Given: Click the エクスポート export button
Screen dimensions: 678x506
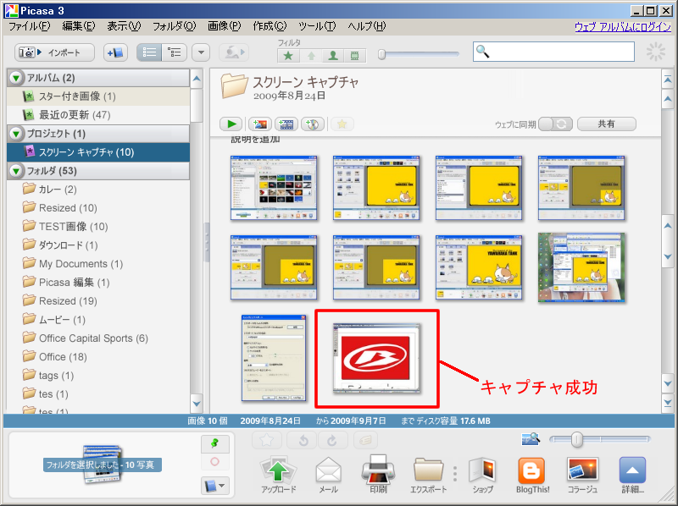Looking at the screenshot, I should pos(428,475).
